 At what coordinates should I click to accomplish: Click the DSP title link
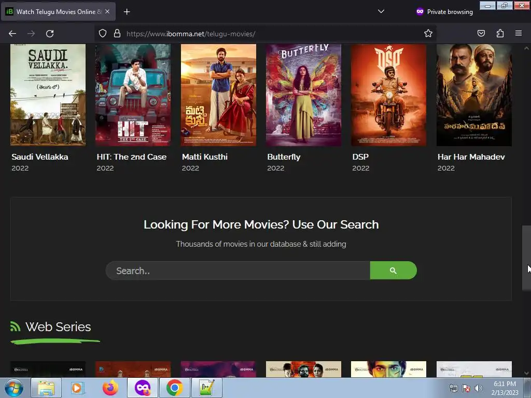pos(360,157)
